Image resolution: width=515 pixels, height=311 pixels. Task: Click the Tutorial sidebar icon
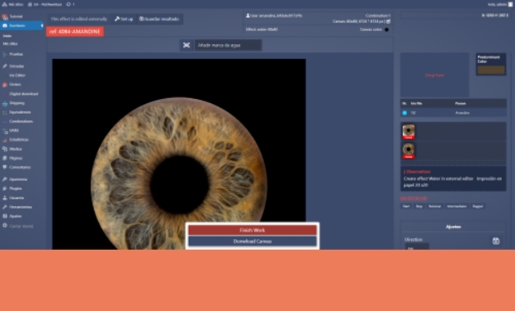[x=5, y=16]
